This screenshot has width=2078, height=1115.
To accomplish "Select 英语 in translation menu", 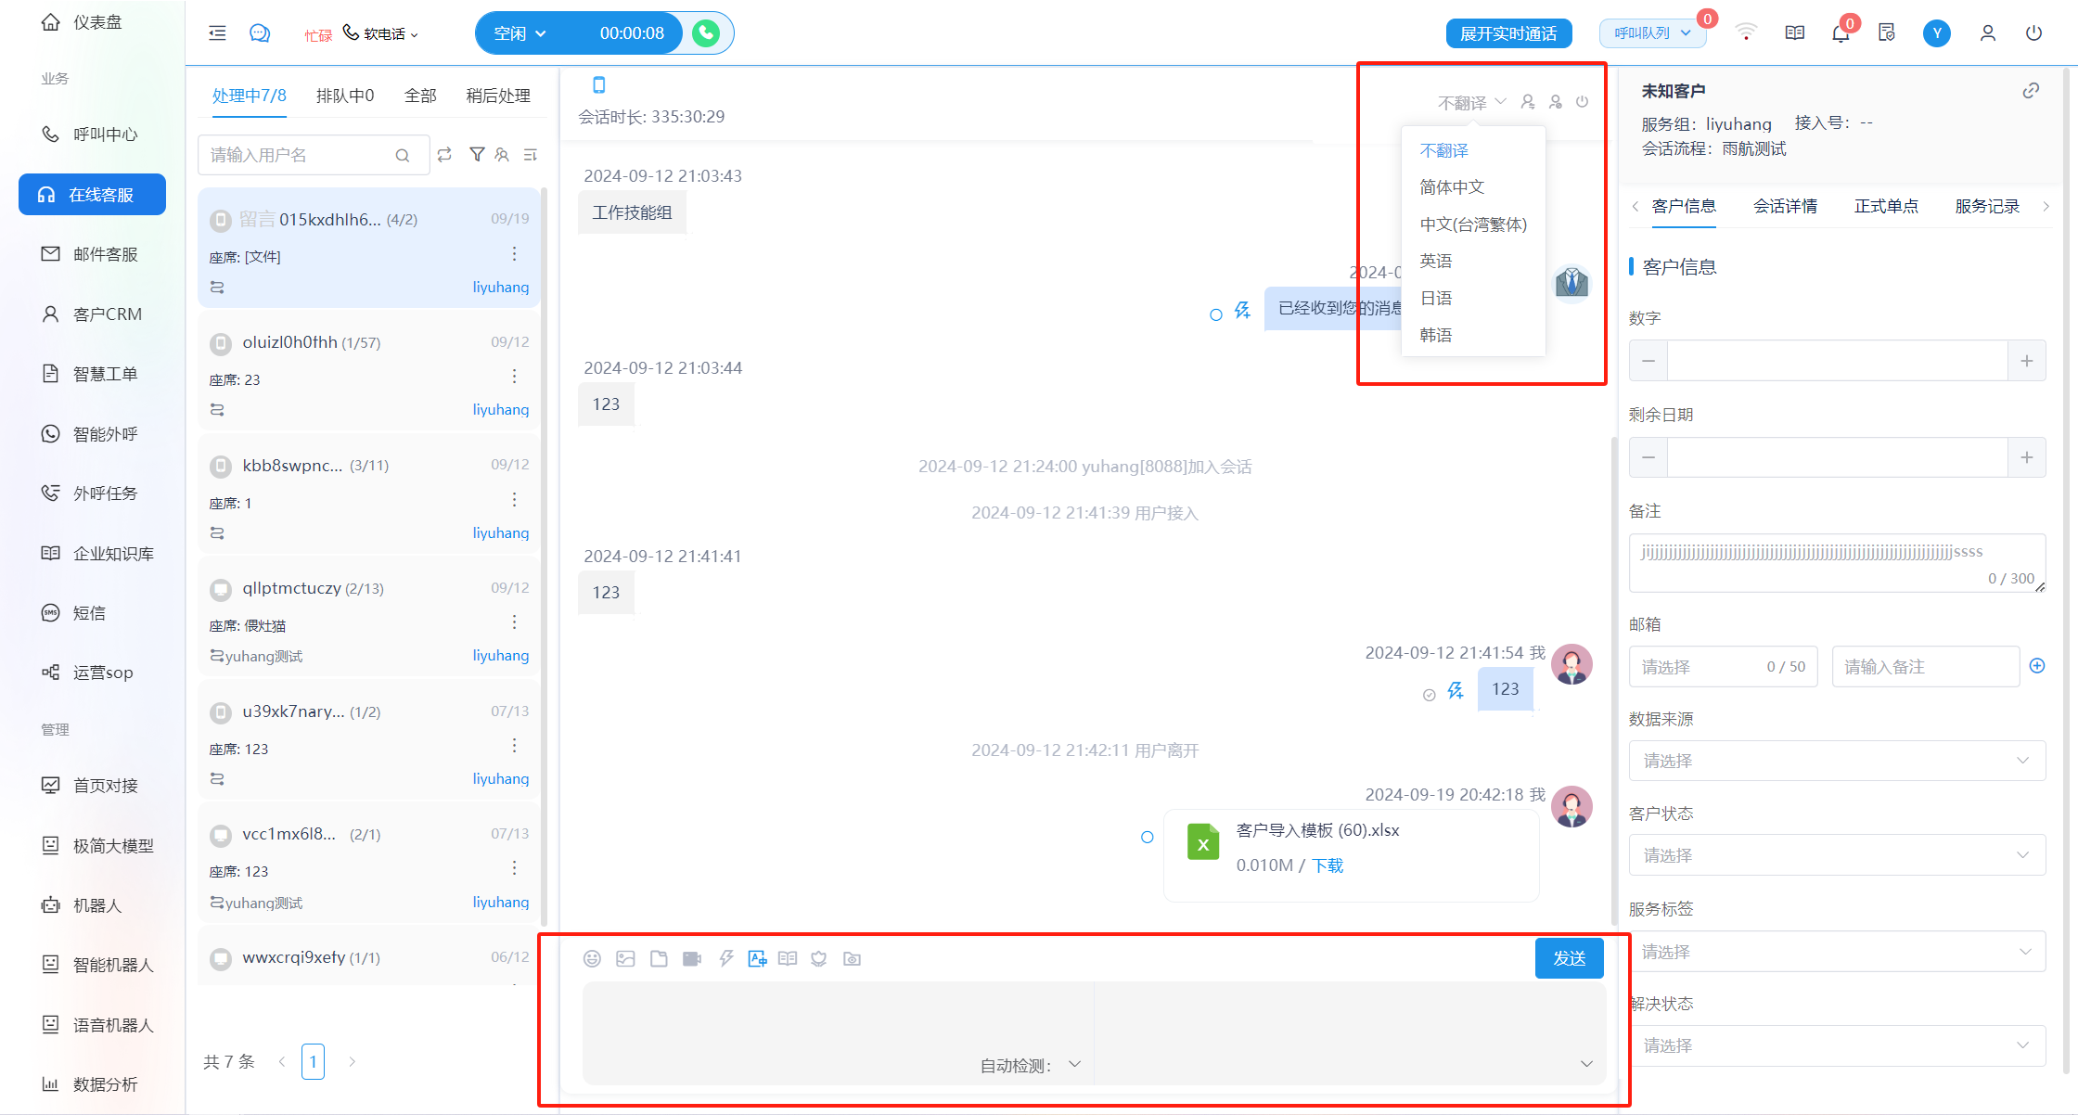I will [1473, 262].
